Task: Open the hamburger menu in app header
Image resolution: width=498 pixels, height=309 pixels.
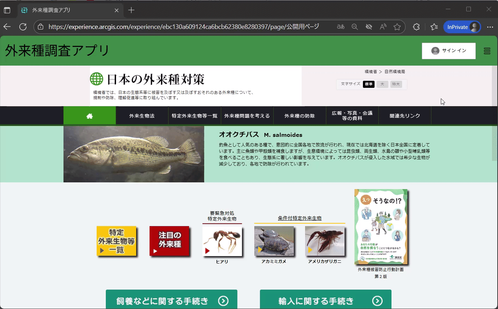Action: click(487, 51)
